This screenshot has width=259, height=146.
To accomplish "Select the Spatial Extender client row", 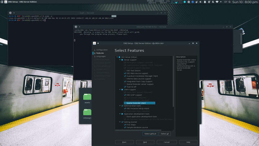I will [x=140, y=103].
